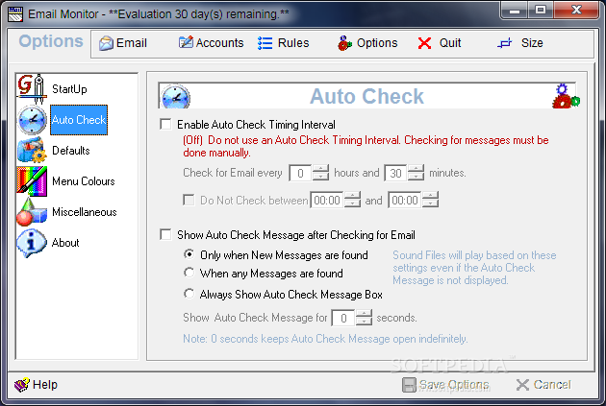This screenshot has height=406, width=606.
Task: Click the second 00:00 time field
Action: [x=405, y=200]
